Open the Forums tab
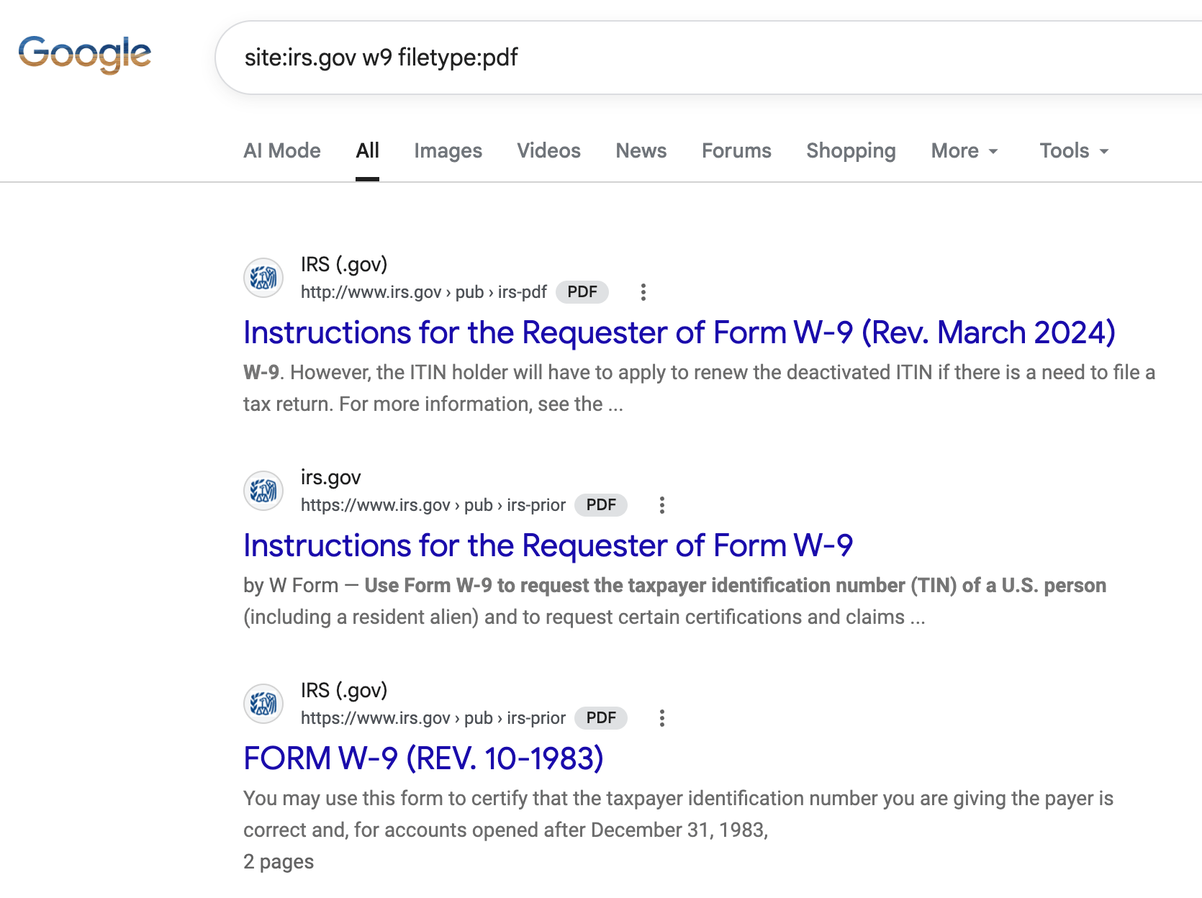The image size is (1202, 898). coord(736,151)
